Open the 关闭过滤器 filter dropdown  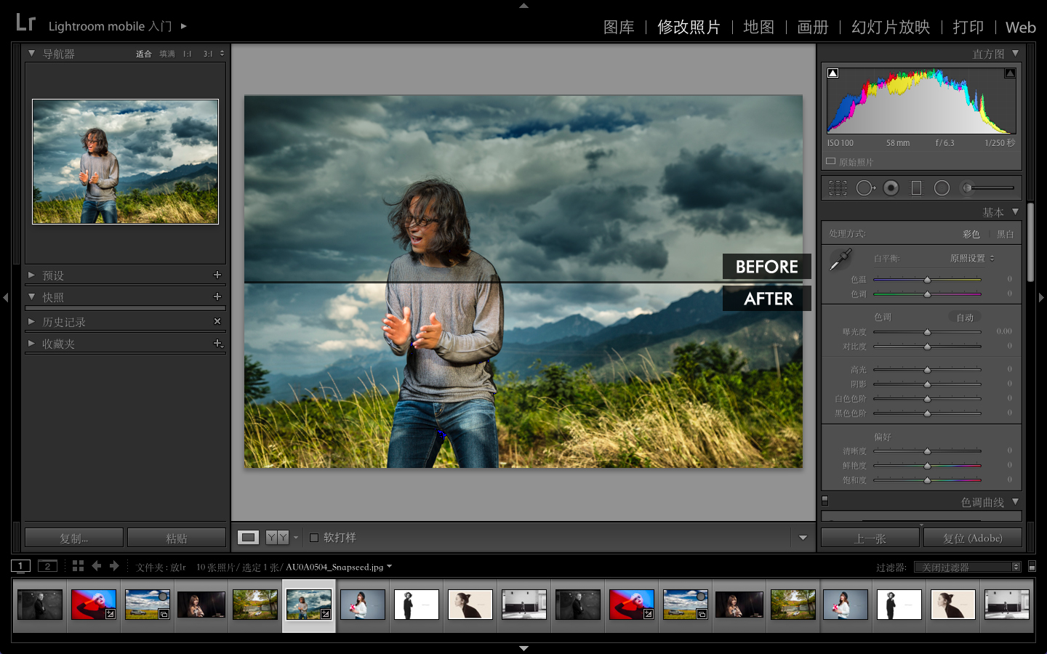coord(967,567)
